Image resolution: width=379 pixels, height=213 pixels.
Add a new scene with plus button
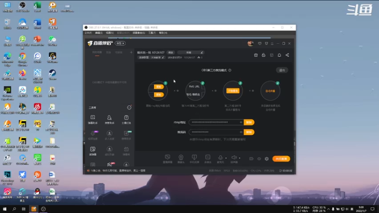[x=131, y=52]
